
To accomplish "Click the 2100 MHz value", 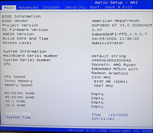I will click(101, 77).
